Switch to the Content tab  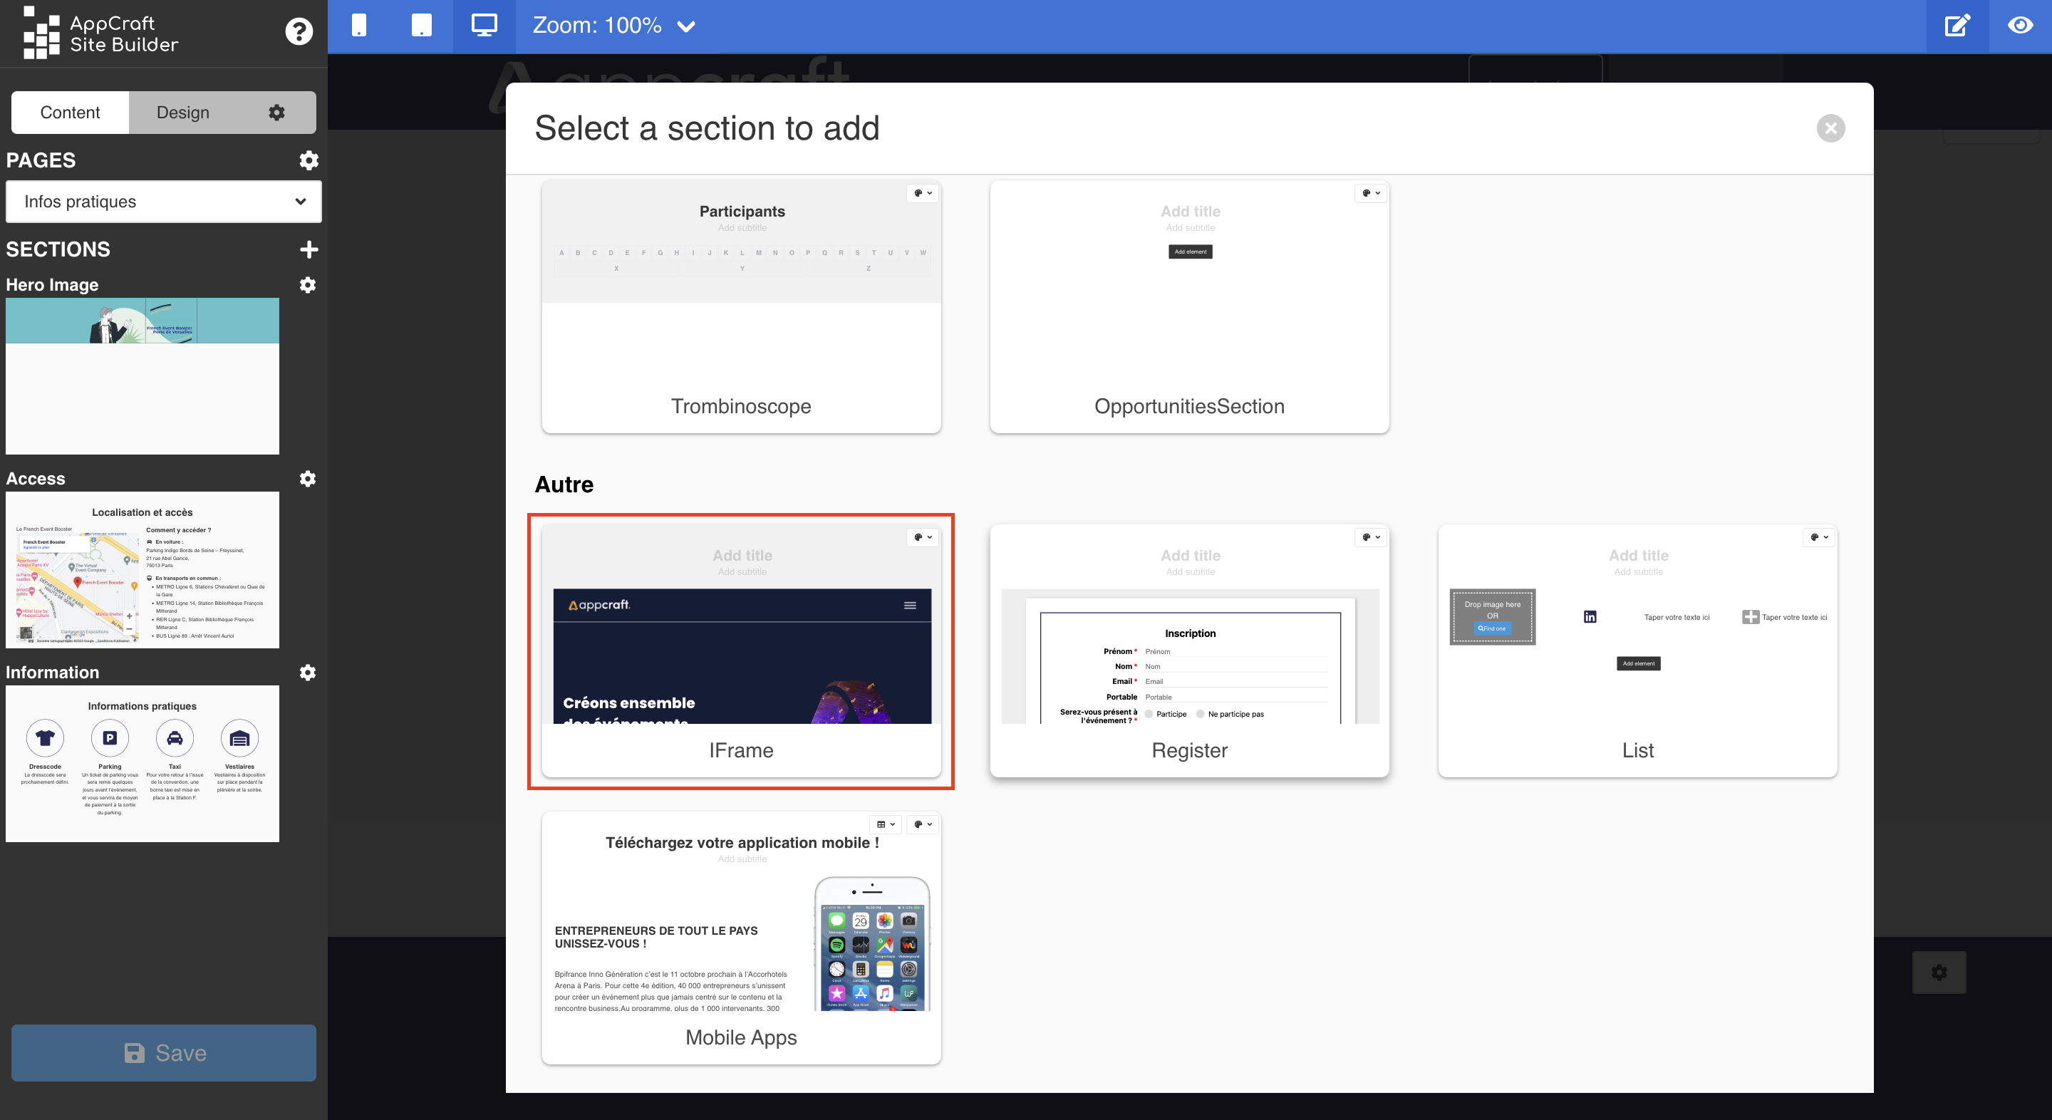(70, 113)
